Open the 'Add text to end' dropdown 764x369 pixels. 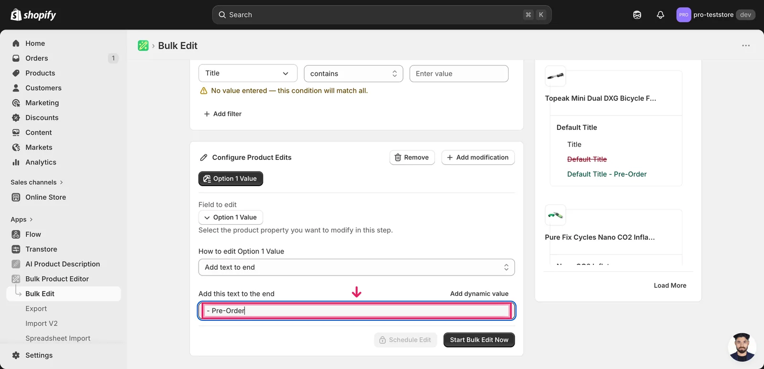356,267
